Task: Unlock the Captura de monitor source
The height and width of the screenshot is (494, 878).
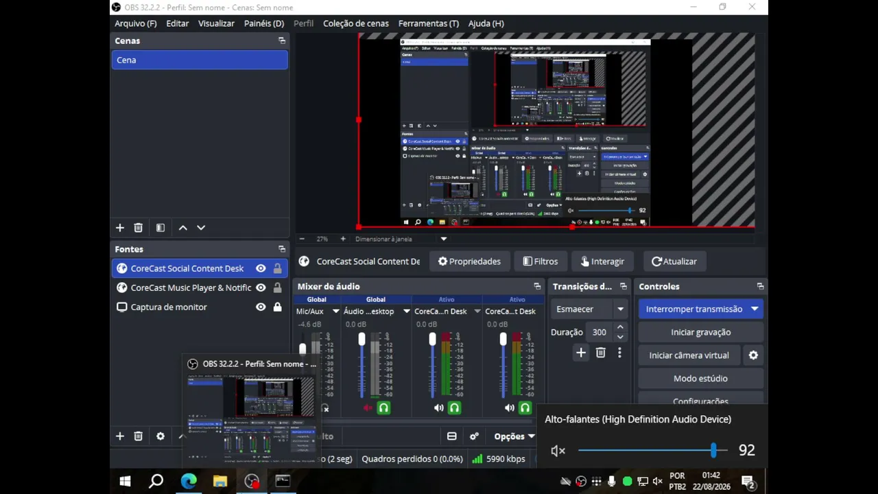Action: (x=278, y=307)
